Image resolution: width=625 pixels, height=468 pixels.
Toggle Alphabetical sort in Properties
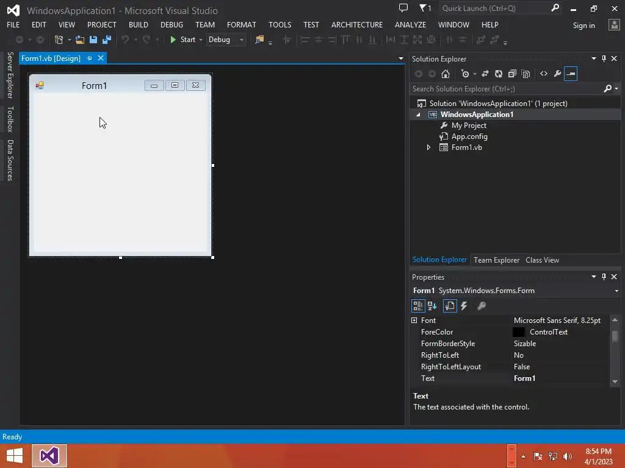[x=432, y=306]
